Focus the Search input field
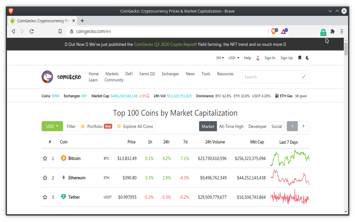The image size is (355, 222). point(276,77)
